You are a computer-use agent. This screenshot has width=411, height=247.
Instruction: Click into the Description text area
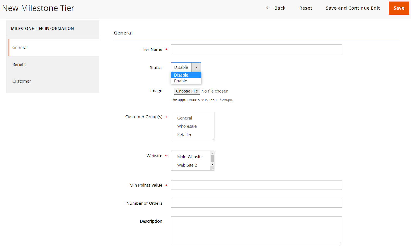(x=256, y=231)
